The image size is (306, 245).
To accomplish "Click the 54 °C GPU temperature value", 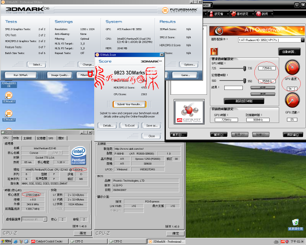I will click(292, 89).
